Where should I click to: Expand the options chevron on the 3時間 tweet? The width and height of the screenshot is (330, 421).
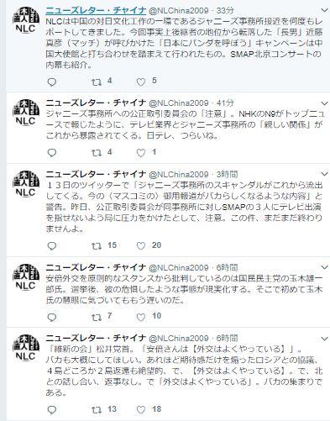pyautogui.click(x=324, y=174)
